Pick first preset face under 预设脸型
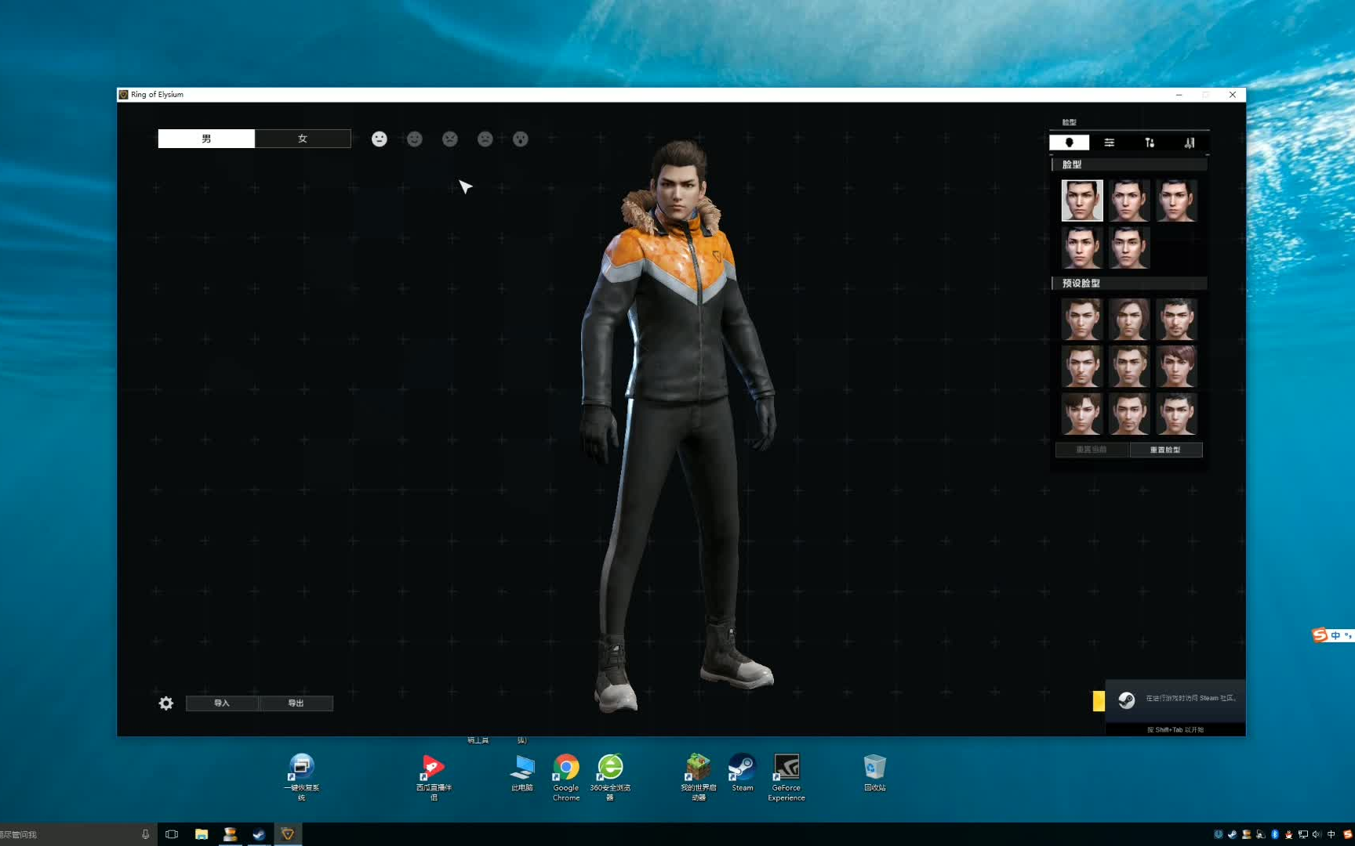 (1082, 319)
